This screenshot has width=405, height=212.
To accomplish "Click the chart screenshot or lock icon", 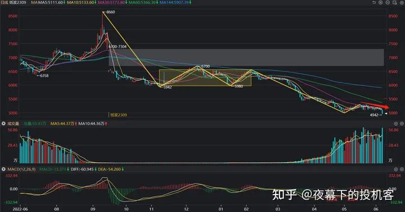I will coord(394,2).
